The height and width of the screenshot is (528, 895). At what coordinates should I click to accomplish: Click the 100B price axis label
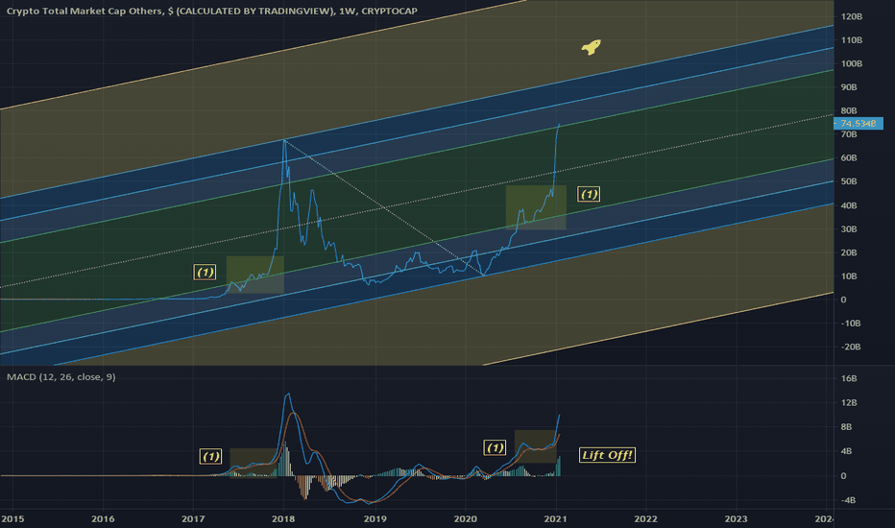(x=852, y=63)
